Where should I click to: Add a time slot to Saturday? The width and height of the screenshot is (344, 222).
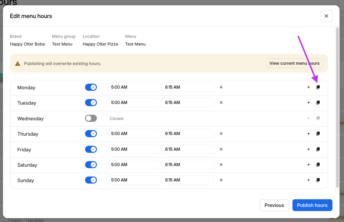pos(308,165)
